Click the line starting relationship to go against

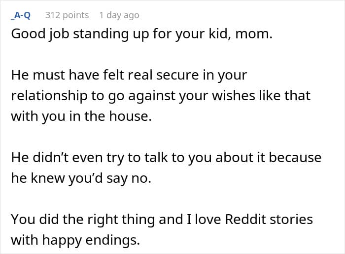161,96
